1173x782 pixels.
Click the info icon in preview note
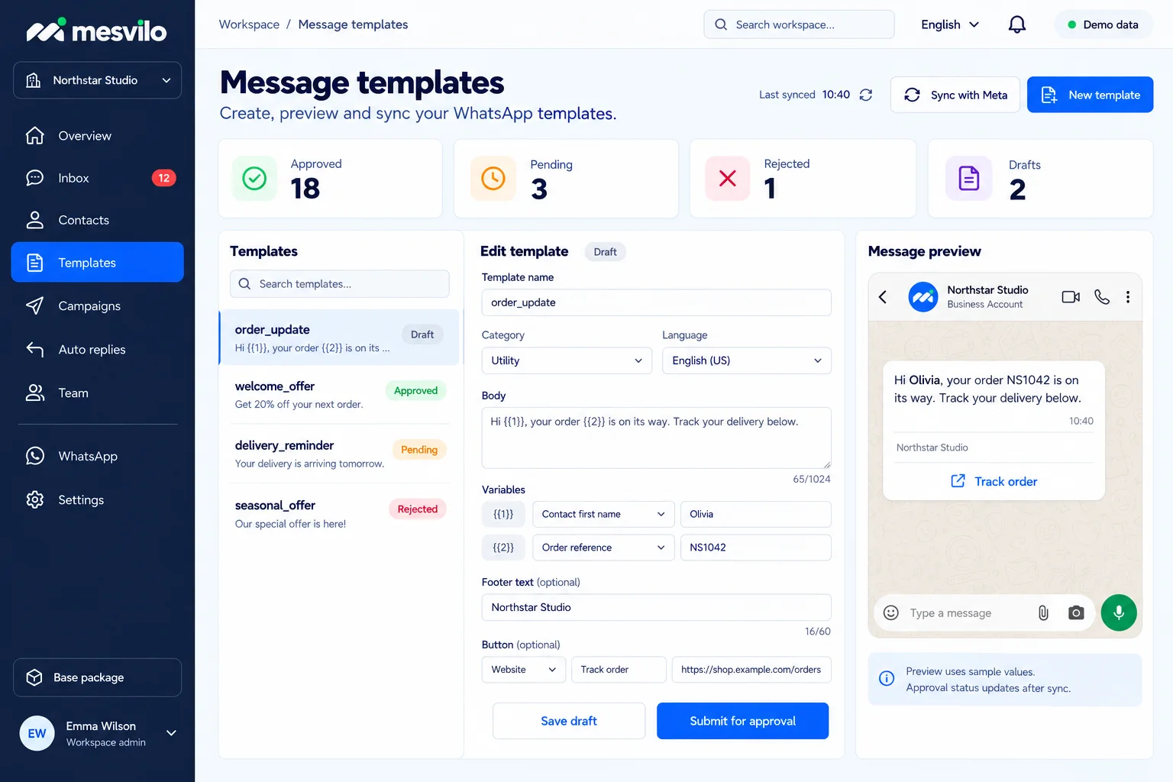coord(887,678)
